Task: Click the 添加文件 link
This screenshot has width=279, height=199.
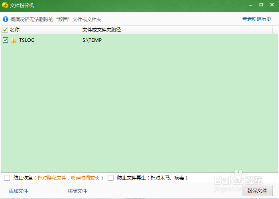Action: (18, 191)
